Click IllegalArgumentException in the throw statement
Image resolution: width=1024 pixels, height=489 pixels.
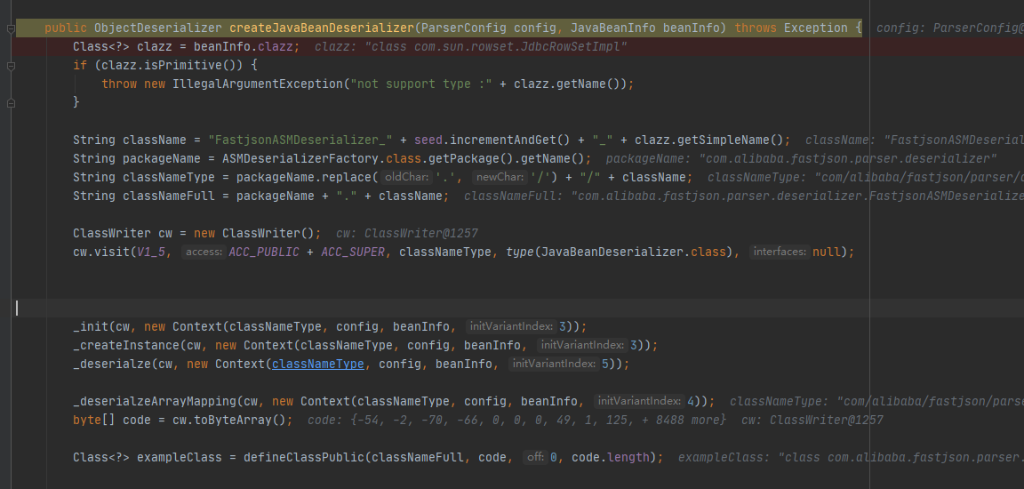(x=258, y=84)
